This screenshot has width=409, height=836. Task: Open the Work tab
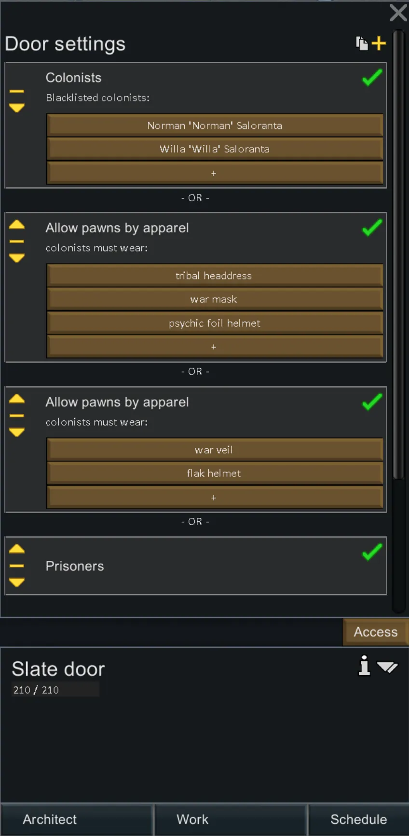[192, 820]
